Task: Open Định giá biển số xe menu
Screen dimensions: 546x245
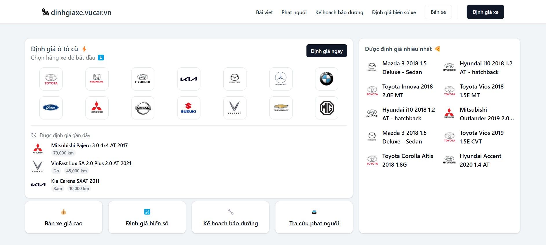Action: coord(394,12)
